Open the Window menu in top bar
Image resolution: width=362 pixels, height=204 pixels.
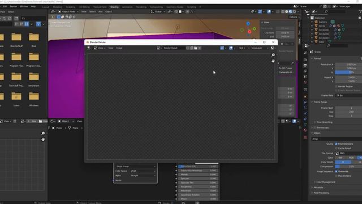[x=24, y=6]
